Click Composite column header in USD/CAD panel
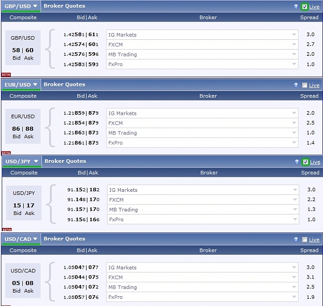 point(23,250)
